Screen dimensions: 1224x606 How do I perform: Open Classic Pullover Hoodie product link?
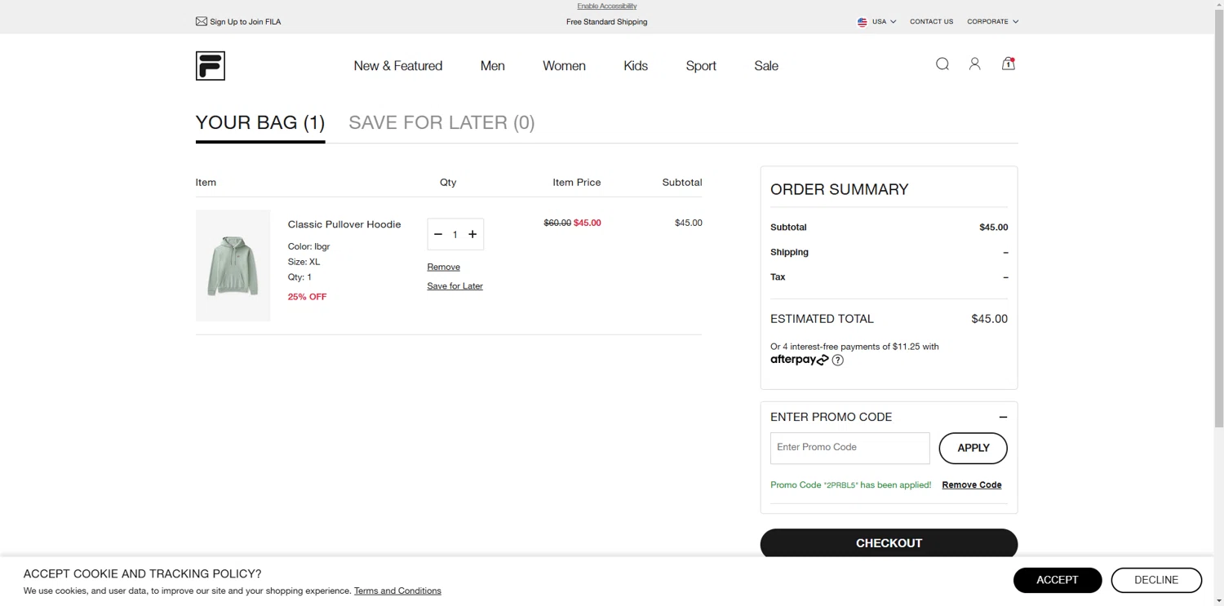coord(344,224)
